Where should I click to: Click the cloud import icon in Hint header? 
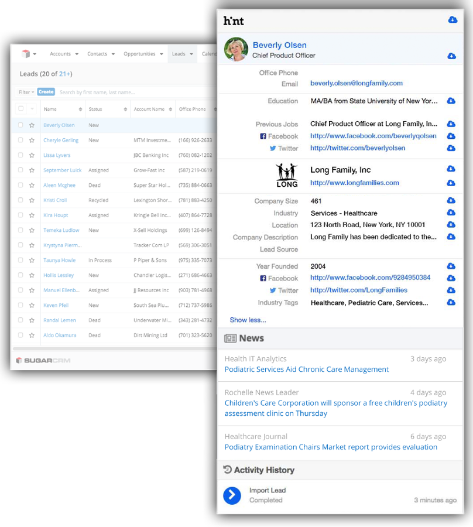tap(452, 20)
